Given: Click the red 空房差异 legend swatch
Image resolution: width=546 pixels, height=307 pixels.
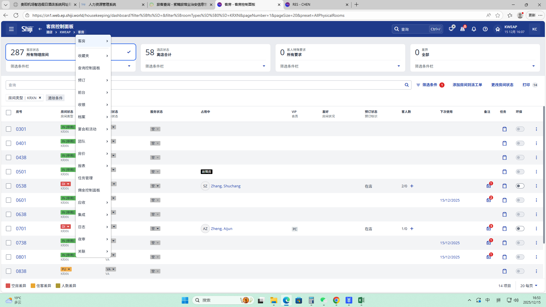Looking at the screenshot, I should (8, 286).
